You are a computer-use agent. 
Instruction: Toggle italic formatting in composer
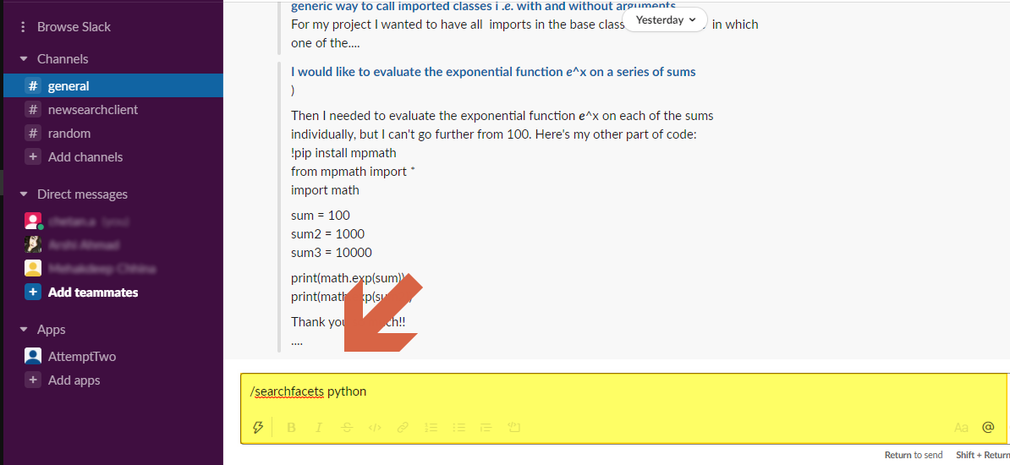(319, 428)
